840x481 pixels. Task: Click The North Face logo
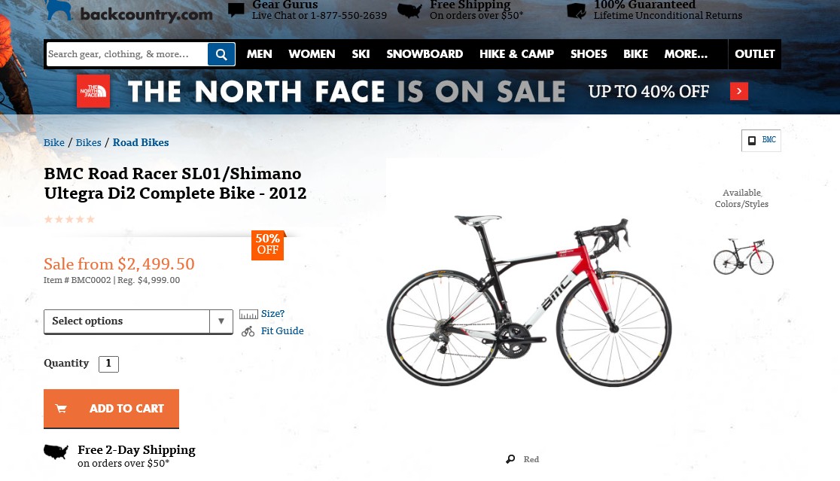point(93,91)
